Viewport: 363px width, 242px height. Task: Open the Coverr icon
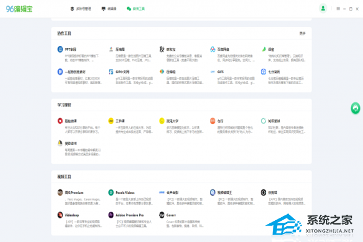pos(162,215)
